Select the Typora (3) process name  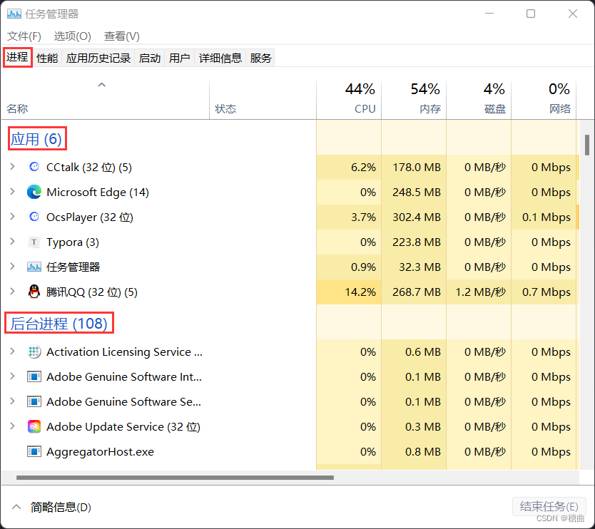73,242
